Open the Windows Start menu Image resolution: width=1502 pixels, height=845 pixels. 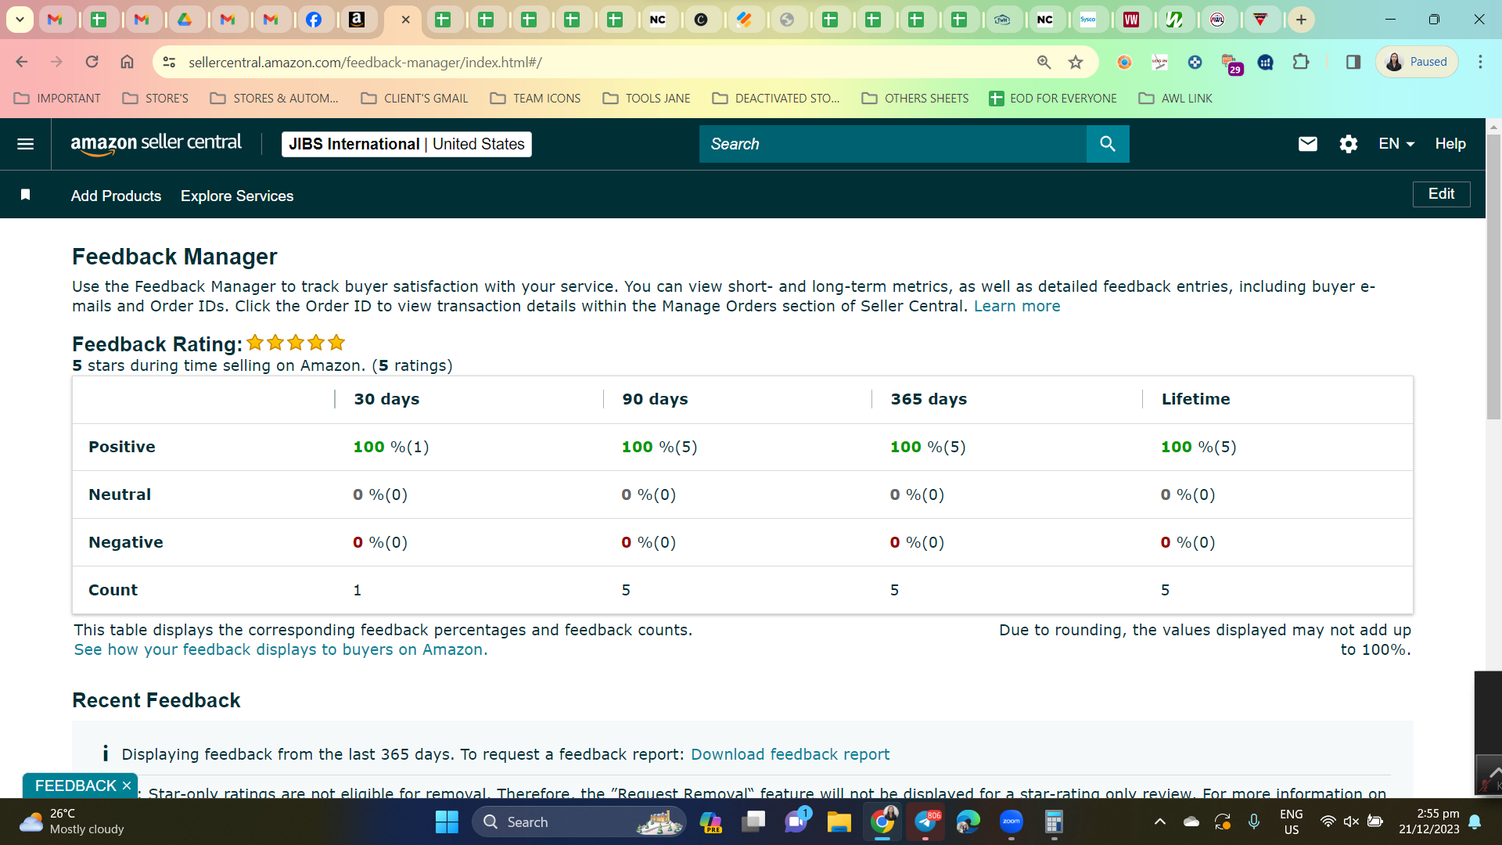[447, 822]
